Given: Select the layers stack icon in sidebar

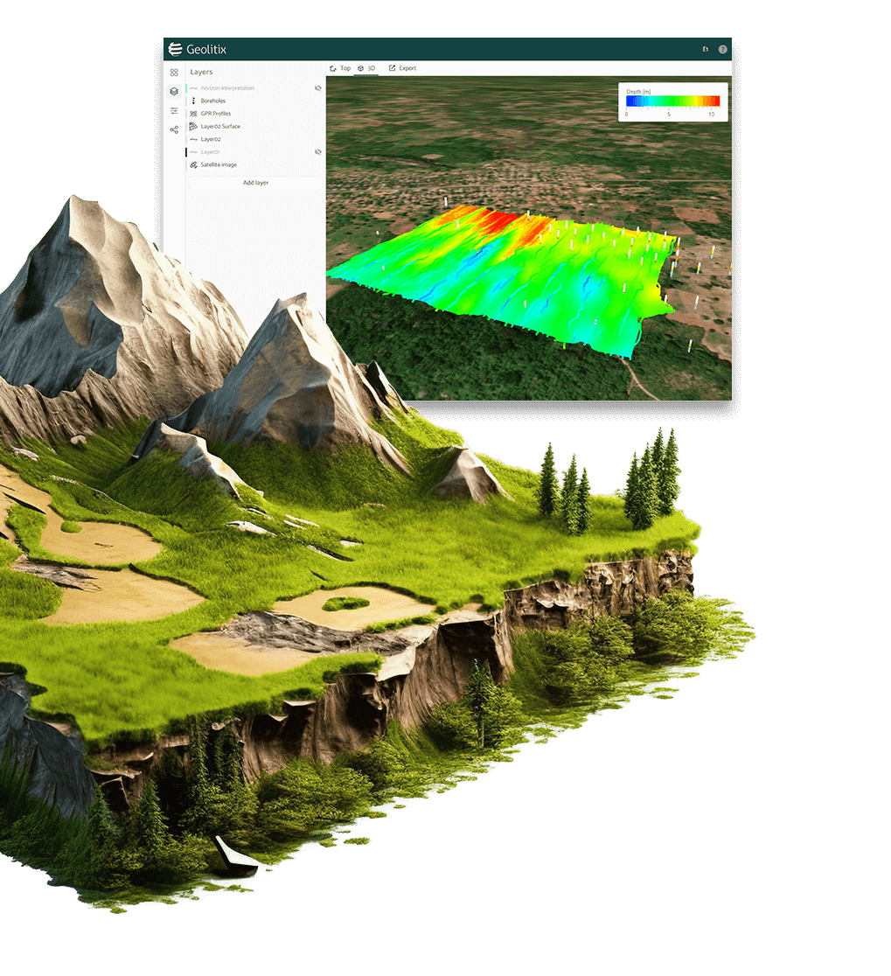Looking at the screenshot, I should point(174,89).
